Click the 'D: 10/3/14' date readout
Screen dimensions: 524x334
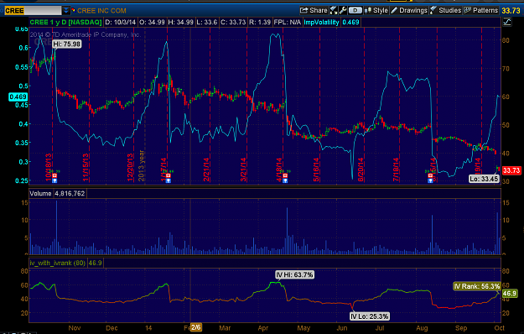click(x=120, y=23)
